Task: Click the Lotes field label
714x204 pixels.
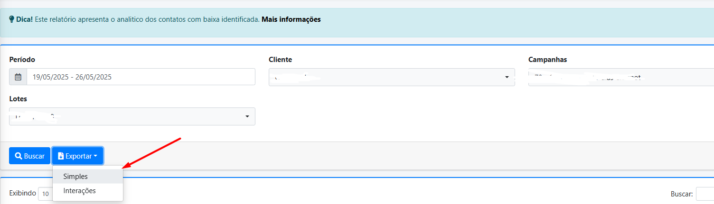Action: (18, 99)
